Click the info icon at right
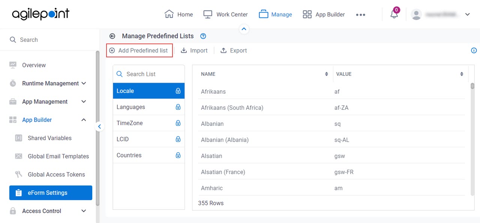 474,50
